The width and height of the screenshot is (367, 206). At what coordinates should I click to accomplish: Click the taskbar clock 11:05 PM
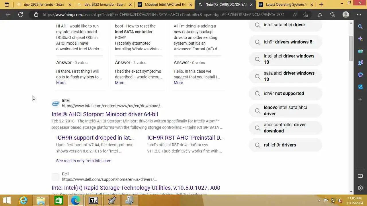coord(354,200)
